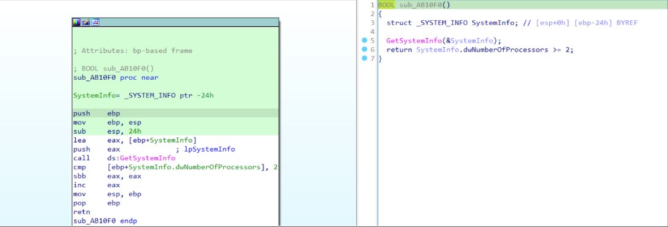
Task: Click ds:GetSystemInfo in the call instruction
Action: click(x=141, y=158)
